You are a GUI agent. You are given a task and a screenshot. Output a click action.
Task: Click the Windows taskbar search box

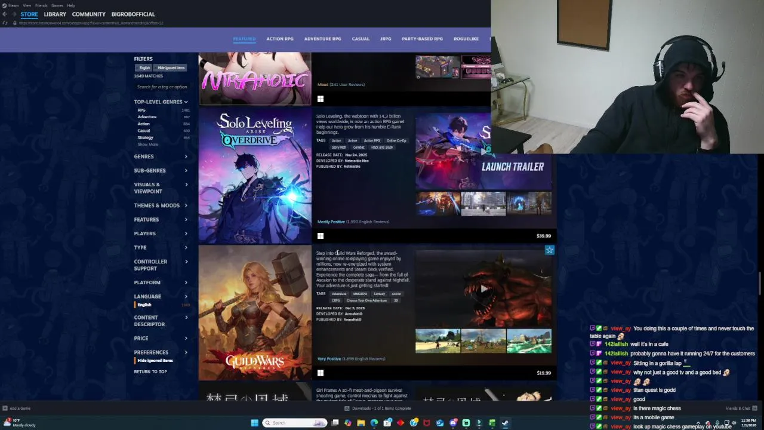pyautogui.click(x=295, y=423)
